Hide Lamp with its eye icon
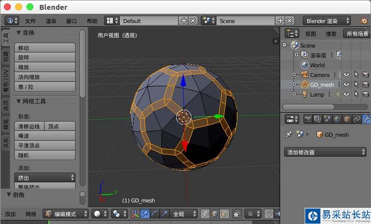The image size is (371, 224). (x=346, y=94)
